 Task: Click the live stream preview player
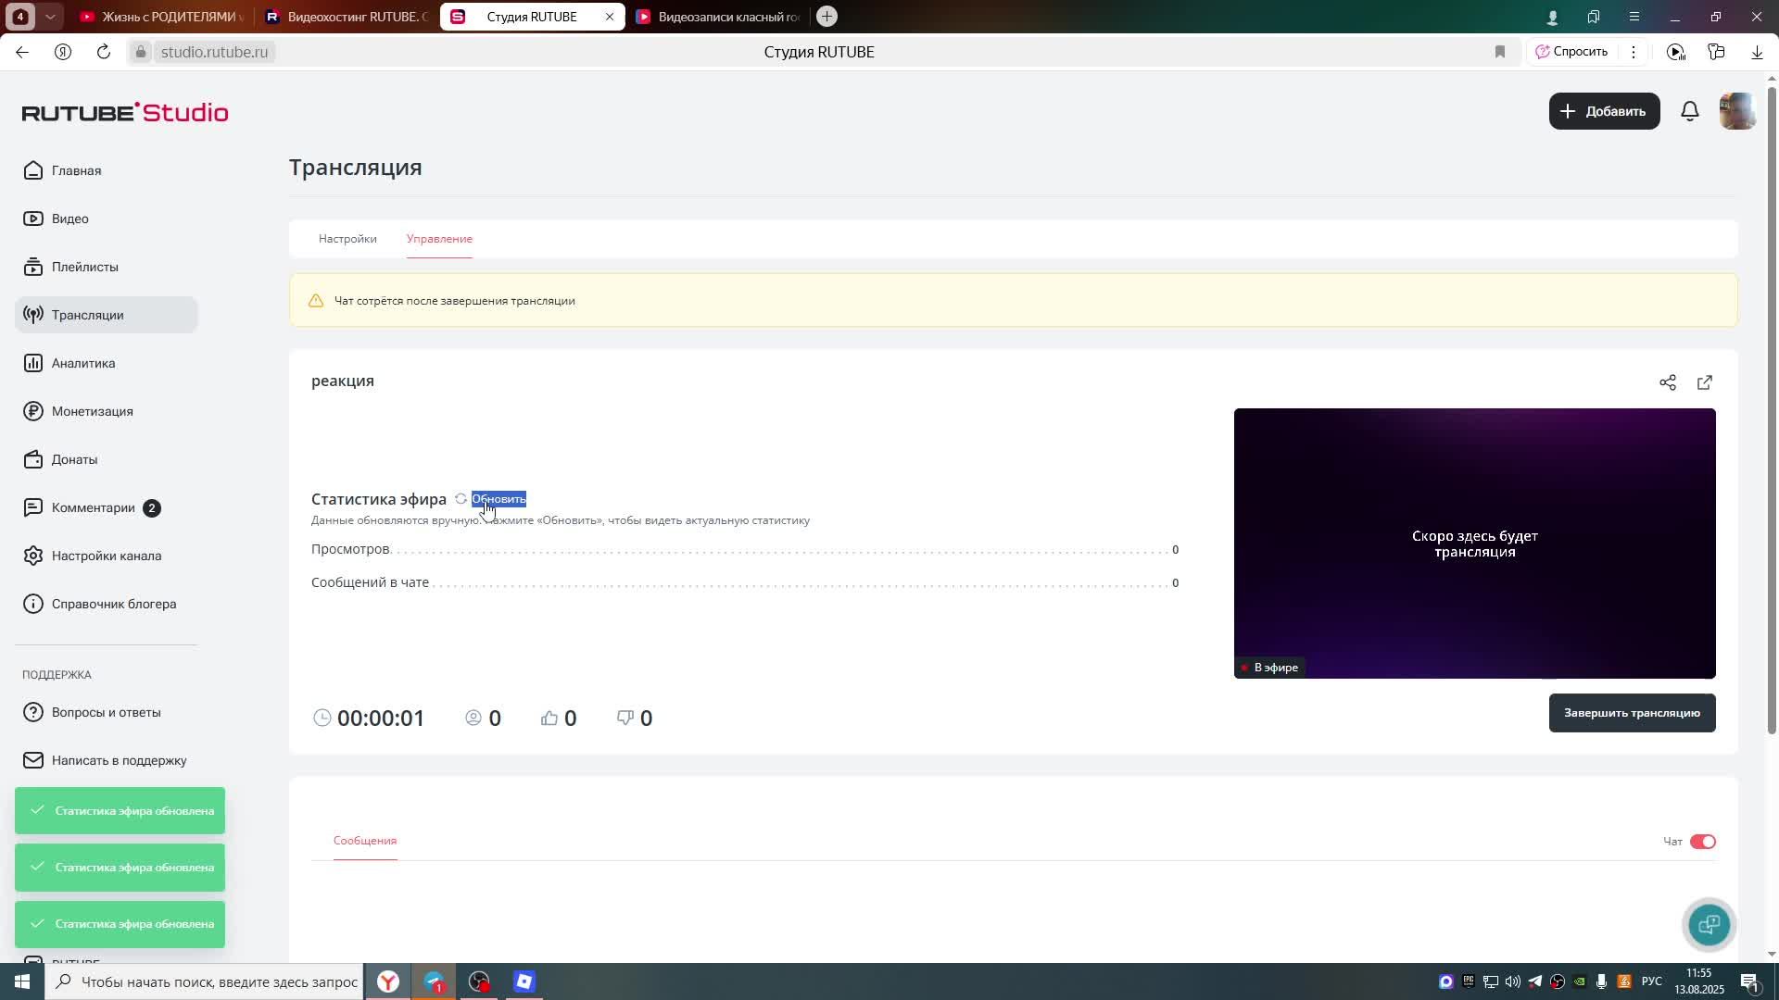click(1474, 544)
